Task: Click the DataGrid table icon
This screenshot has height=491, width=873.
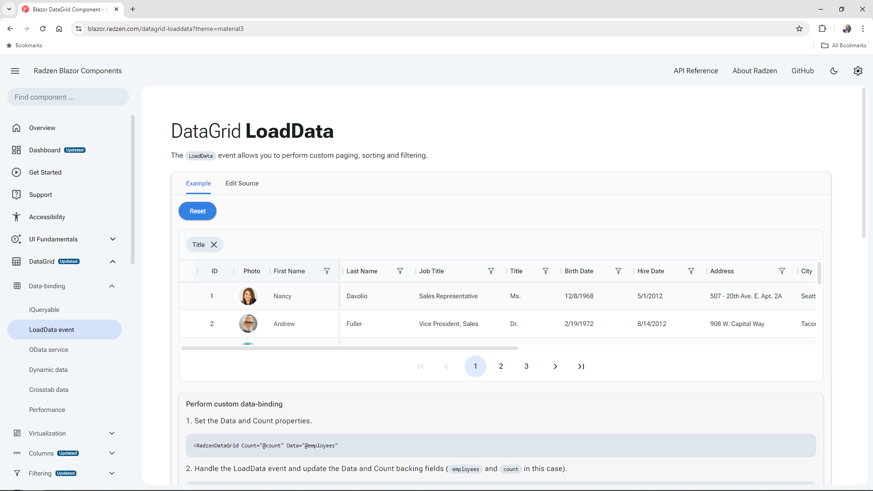Action: click(x=16, y=261)
